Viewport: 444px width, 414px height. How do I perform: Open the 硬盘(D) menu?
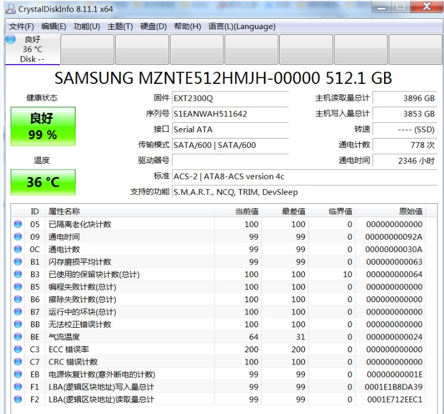154,27
